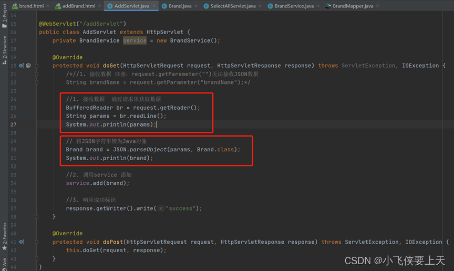Close the addBrand.html tab
This screenshot has height=271, width=454.
click(100, 6)
